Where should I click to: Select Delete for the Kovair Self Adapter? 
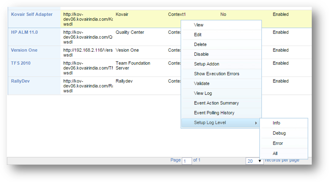point(201,44)
